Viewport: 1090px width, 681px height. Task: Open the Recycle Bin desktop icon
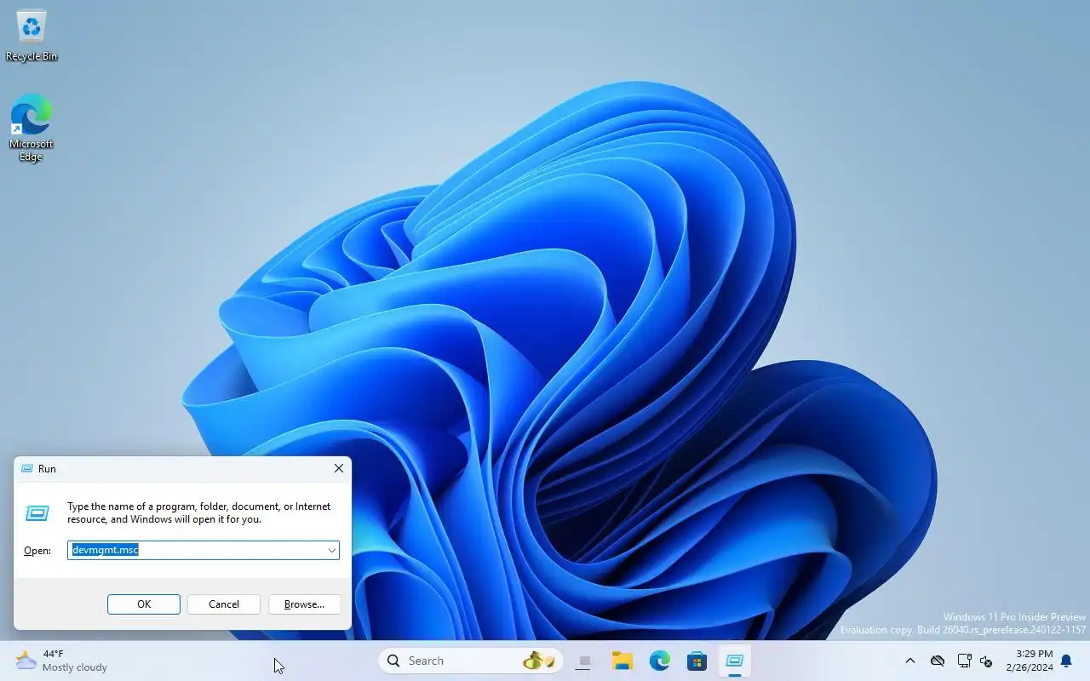click(32, 37)
